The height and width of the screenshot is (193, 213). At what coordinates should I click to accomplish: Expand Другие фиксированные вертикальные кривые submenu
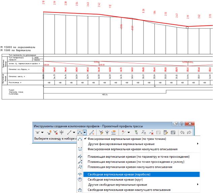pyautogui.click(x=142, y=144)
